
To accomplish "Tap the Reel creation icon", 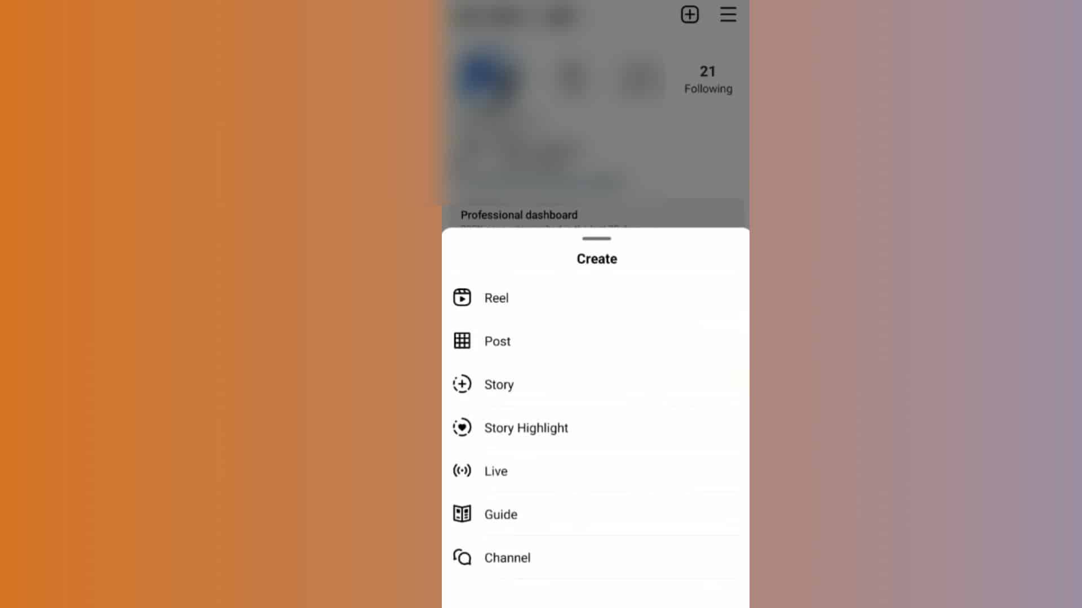I will coord(462,297).
